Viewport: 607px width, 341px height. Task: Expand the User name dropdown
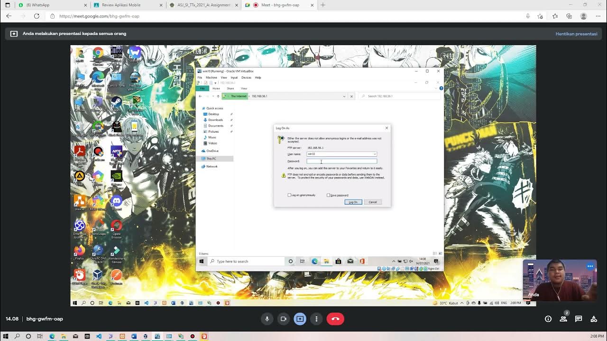[x=375, y=154]
